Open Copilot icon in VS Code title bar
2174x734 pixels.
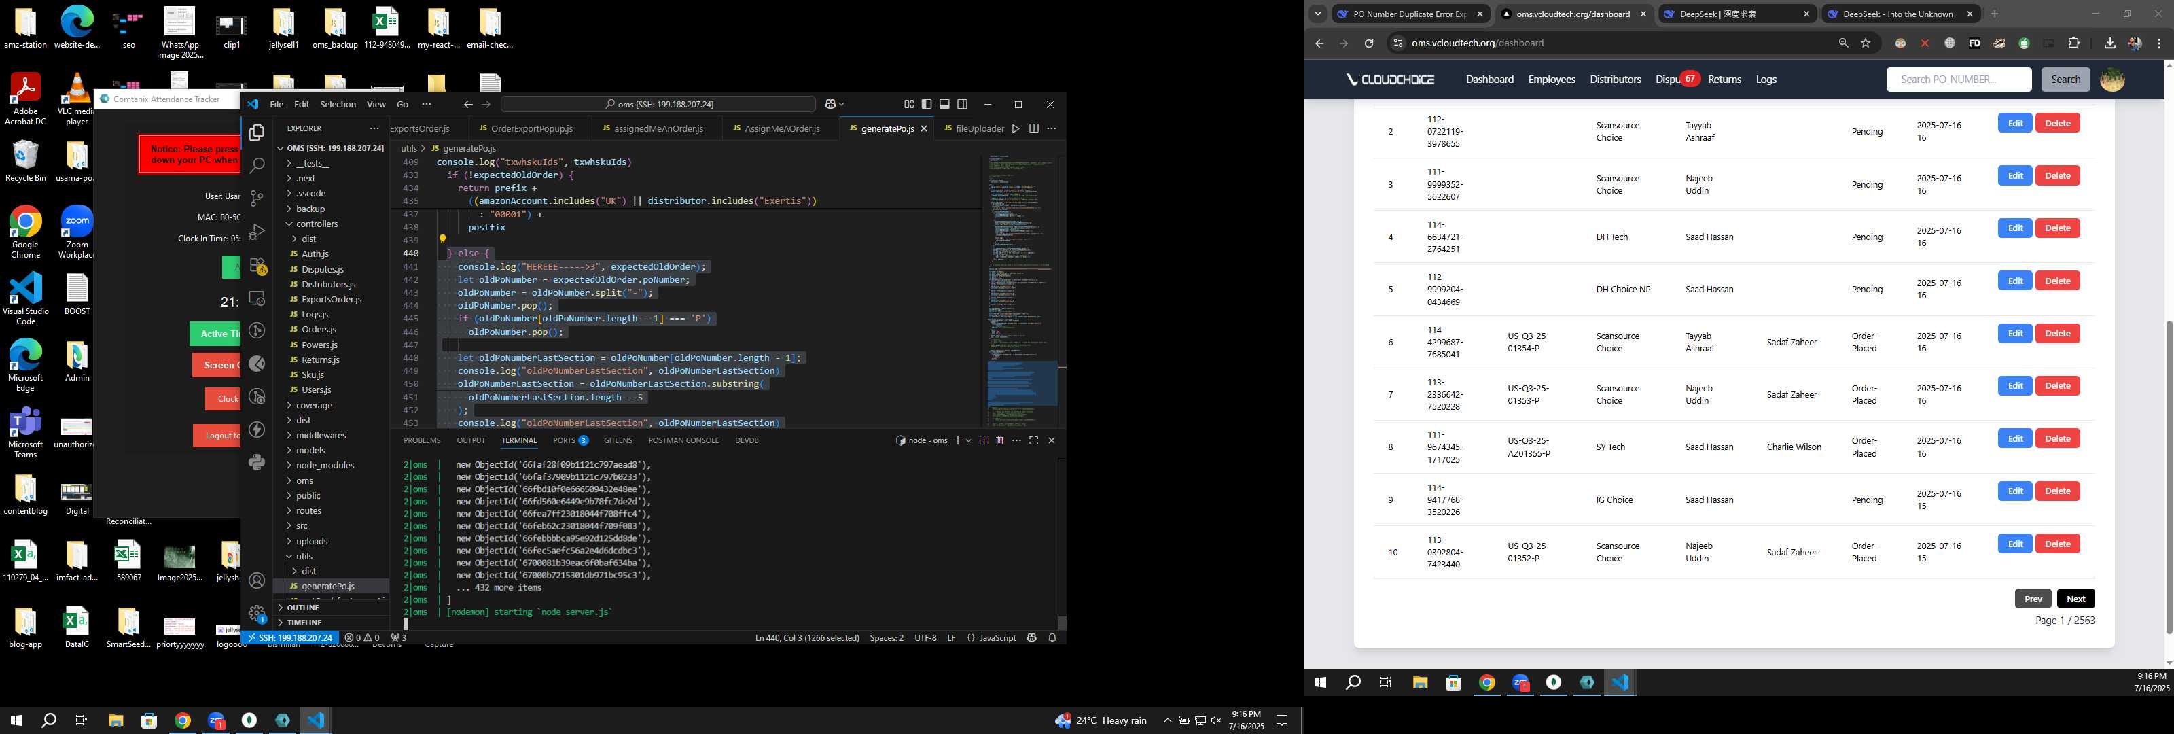pyautogui.click(x=830, y=104)
